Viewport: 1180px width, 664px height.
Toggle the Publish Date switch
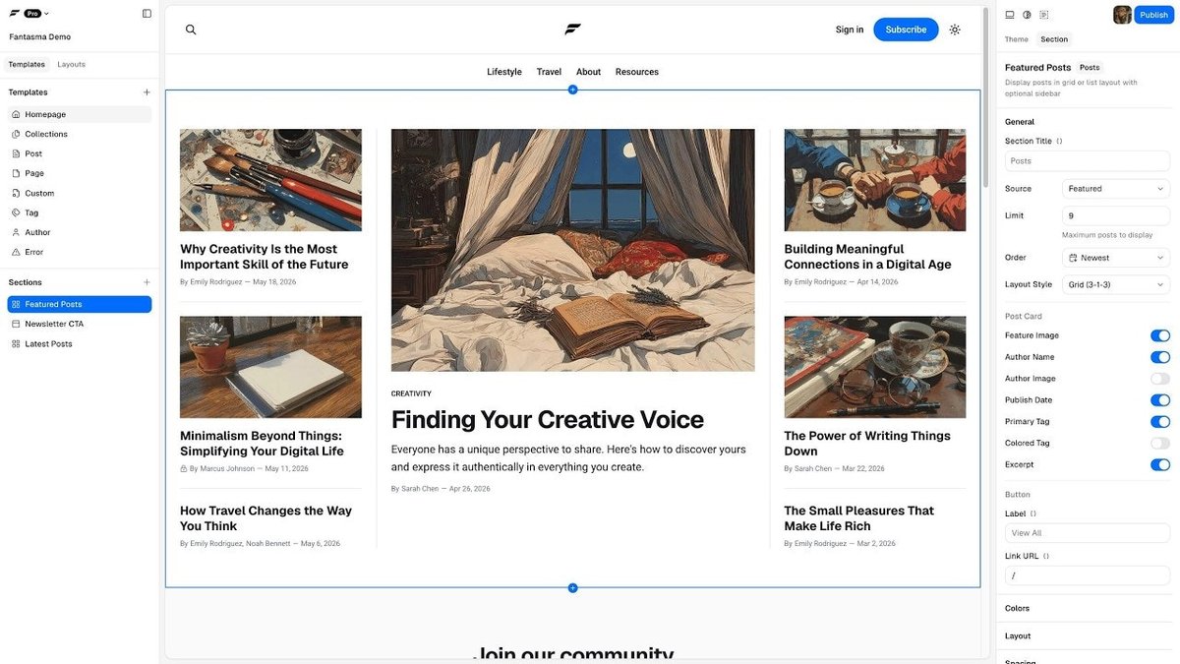click(x=1160, y=400)
